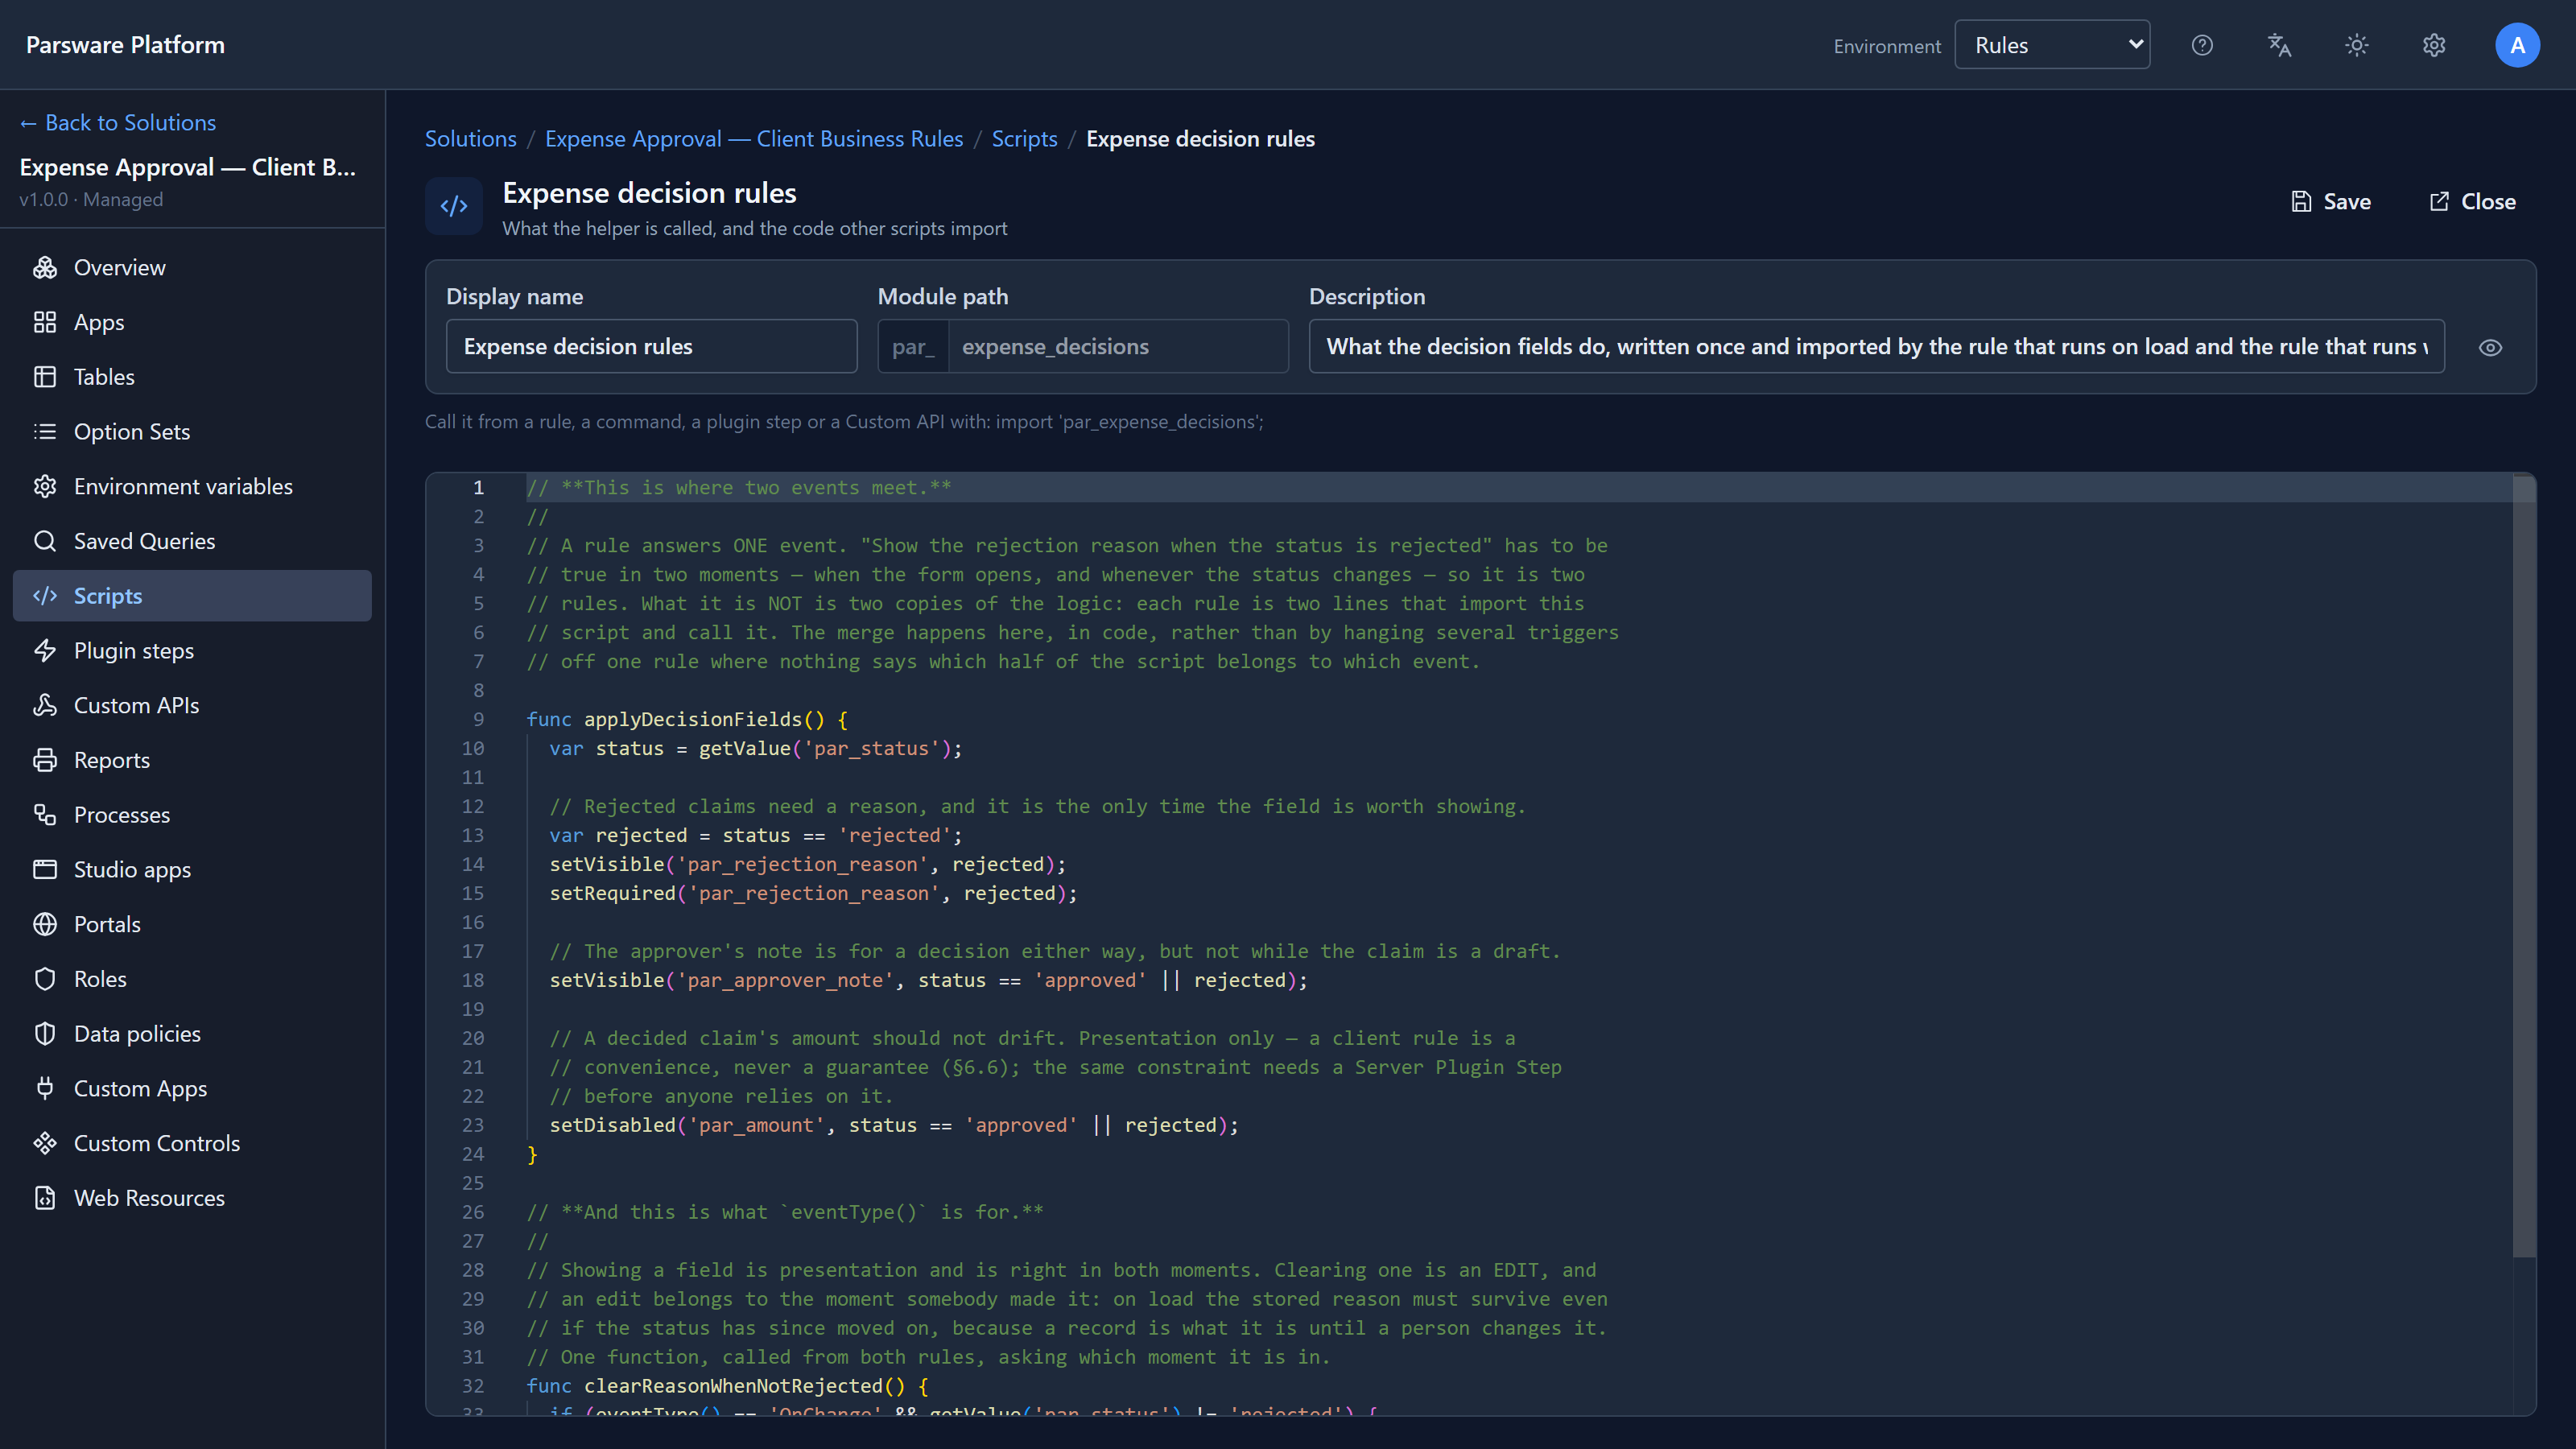2576x1449 pixels.
Task: Open Overview in the sidebar
Action: tap(192, 267)
